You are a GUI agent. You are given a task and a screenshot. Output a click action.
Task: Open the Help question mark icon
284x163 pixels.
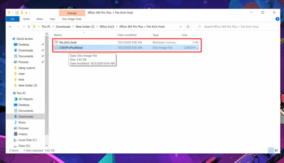[277, 19]
